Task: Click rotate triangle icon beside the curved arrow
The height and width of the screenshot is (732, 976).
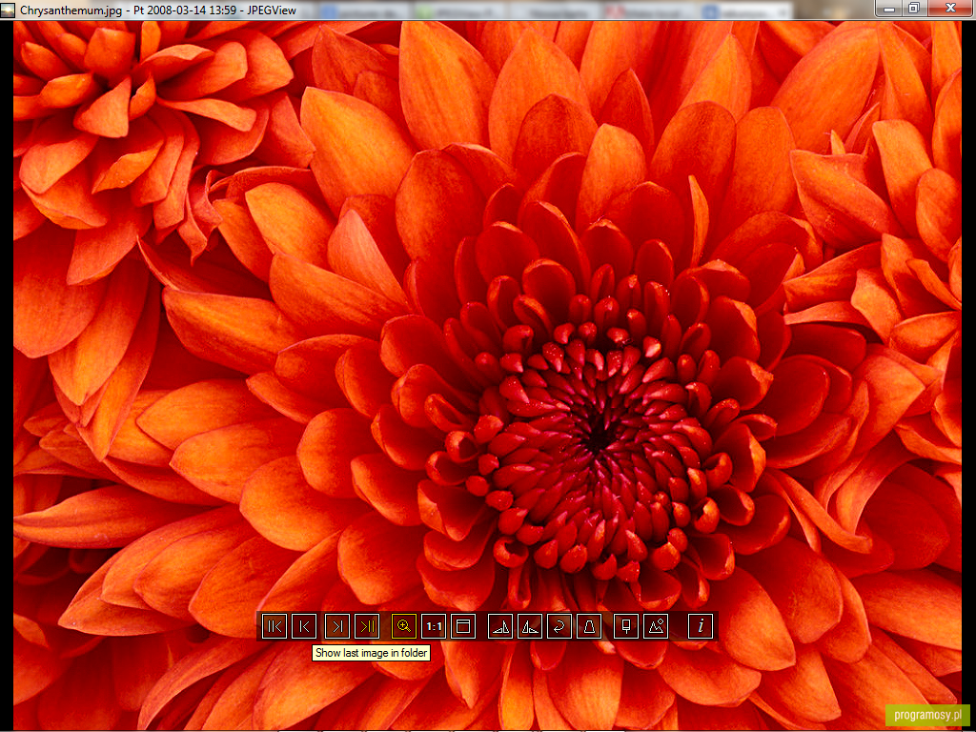Action: coord(530,626)
